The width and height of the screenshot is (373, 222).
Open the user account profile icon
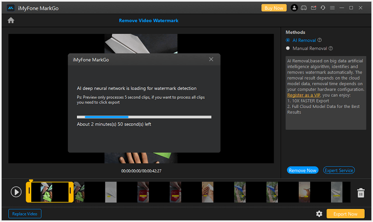294,8
